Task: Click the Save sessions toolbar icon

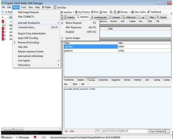Action: click(101, 12)
